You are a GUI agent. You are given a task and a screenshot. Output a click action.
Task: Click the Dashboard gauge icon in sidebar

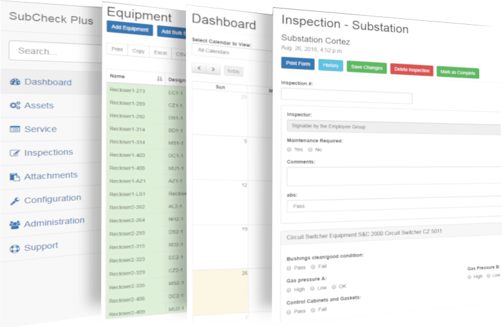[15, 82]
